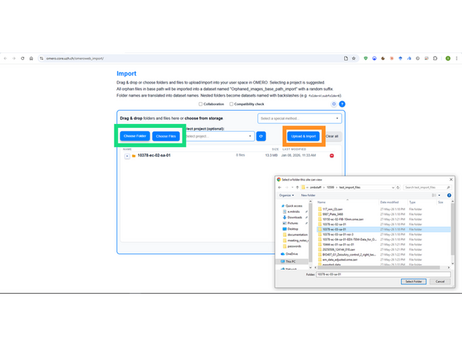Click the Clear all button
The width and height of the screenshot is (462, 346).
coord(332,136)
